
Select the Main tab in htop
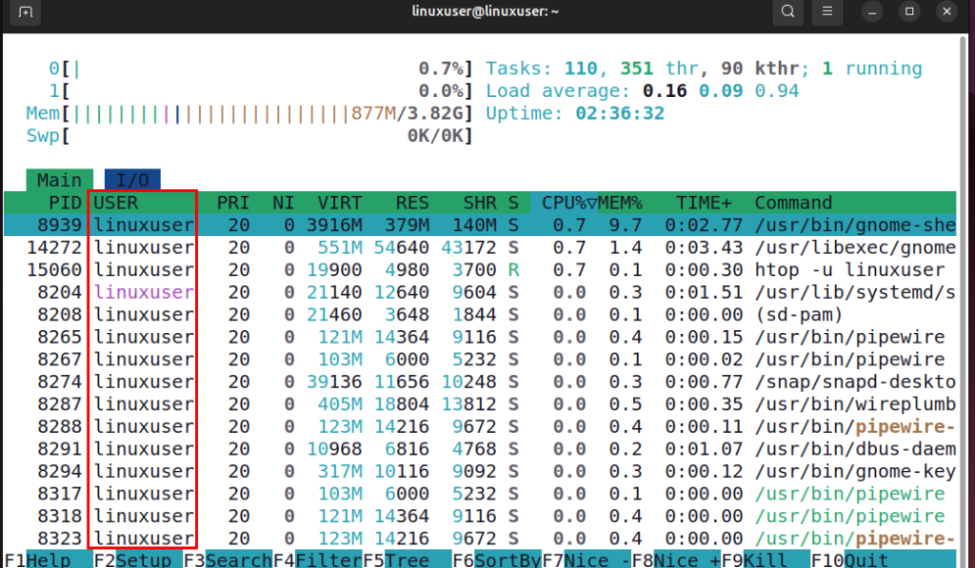(x=59, y=180)
